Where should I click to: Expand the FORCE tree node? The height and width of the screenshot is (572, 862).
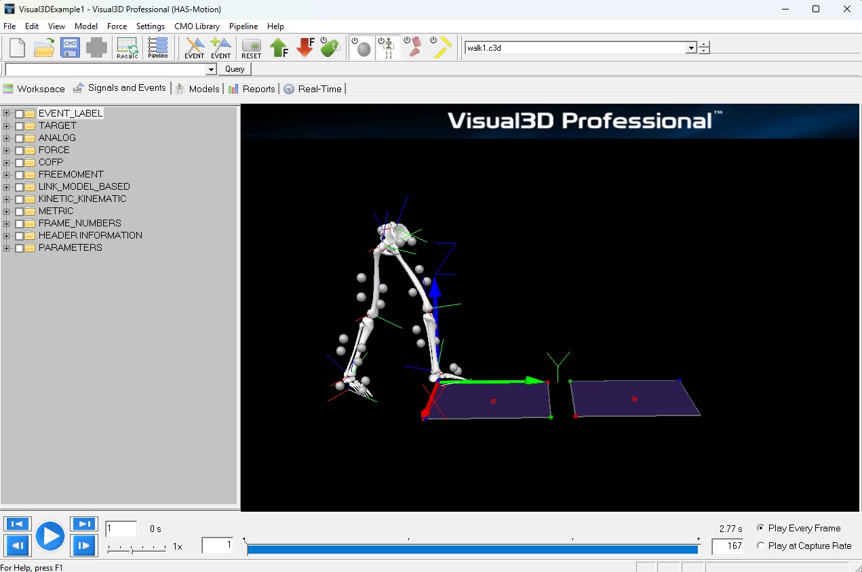pyautogui.click(x=7, y=150)
